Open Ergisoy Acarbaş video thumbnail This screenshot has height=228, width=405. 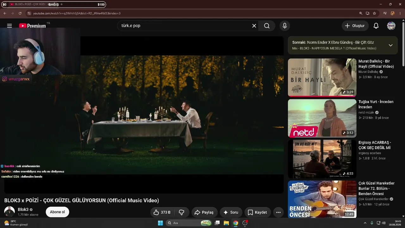pos(322,159)
